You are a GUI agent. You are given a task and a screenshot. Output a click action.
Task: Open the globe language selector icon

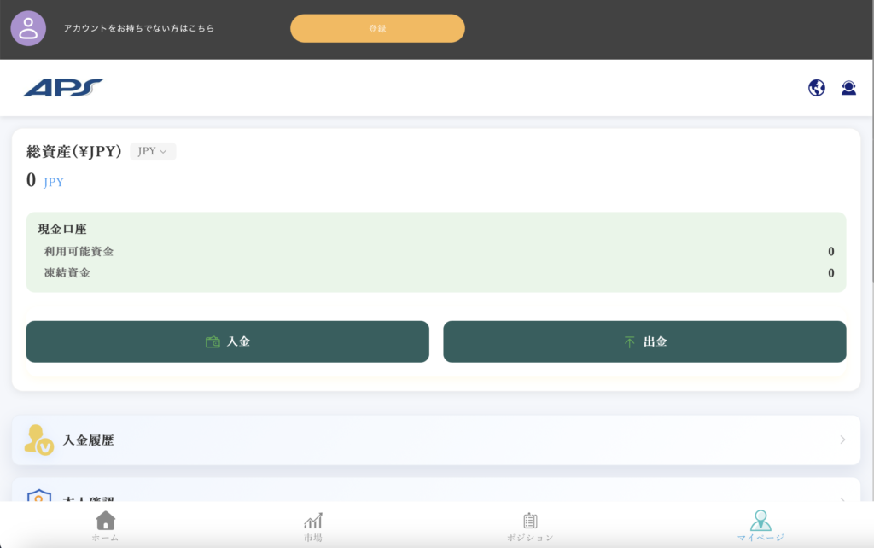pyautogui.click(x=817, y=88)
